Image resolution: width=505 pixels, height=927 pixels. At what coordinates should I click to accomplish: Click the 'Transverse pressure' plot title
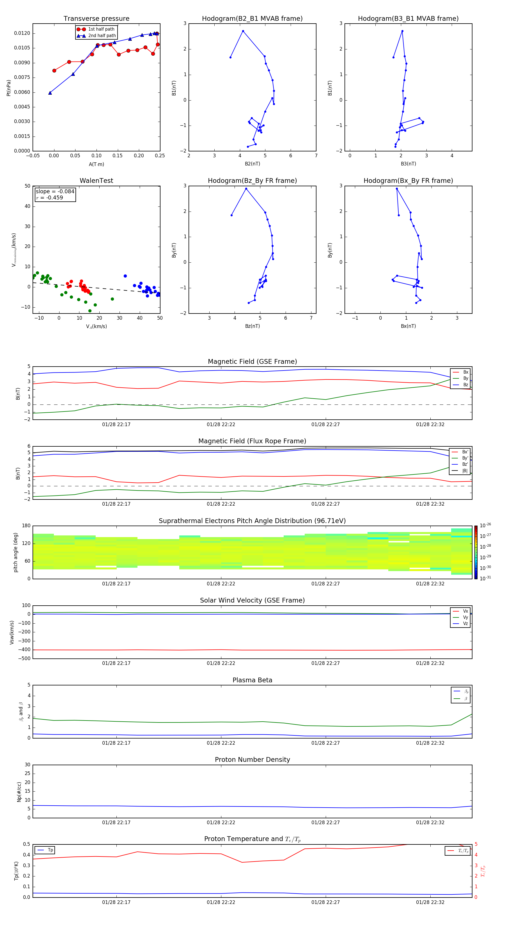pos(96,18)
